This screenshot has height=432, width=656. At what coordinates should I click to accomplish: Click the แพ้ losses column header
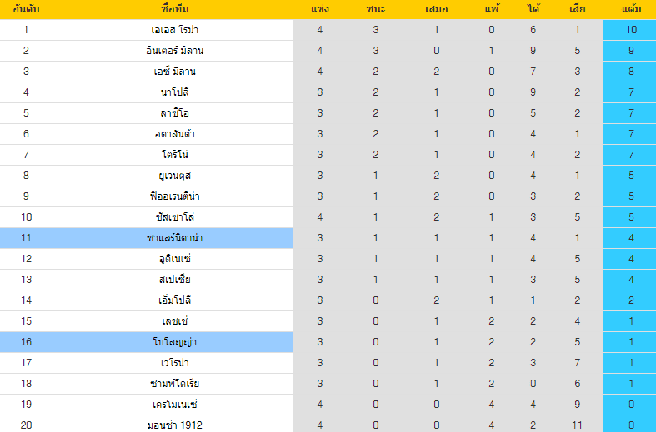click(492, 9)
